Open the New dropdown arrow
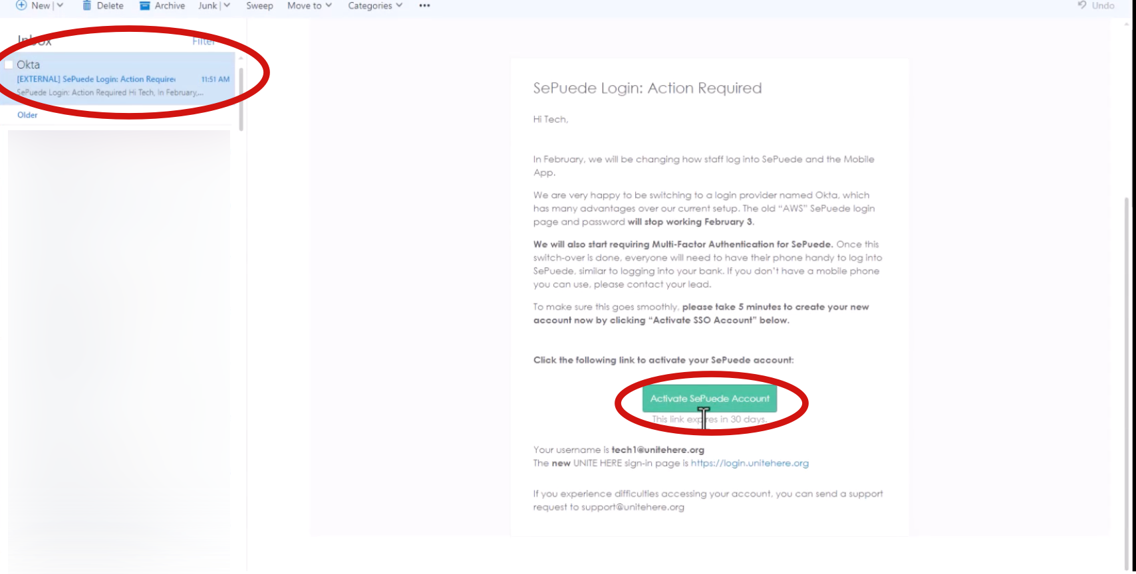1136x574 pixels. pyautogui.click(x=60, y=5)
